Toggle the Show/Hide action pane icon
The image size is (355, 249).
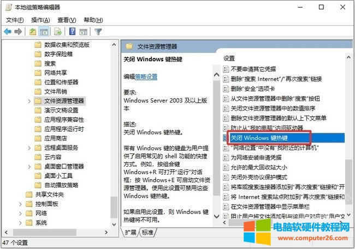[x=84, y=32]
